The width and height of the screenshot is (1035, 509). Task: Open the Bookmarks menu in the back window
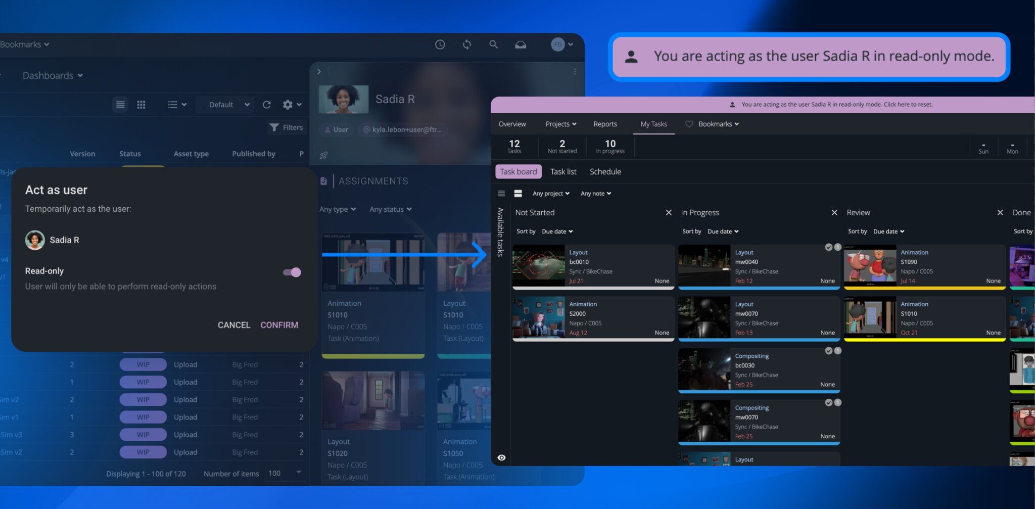(24, 44)
